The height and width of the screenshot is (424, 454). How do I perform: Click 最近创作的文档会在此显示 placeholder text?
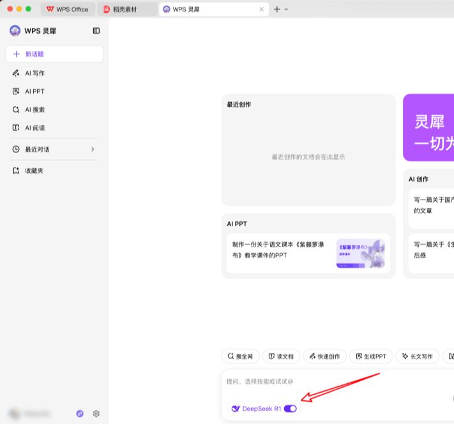(x=308, y=157)
